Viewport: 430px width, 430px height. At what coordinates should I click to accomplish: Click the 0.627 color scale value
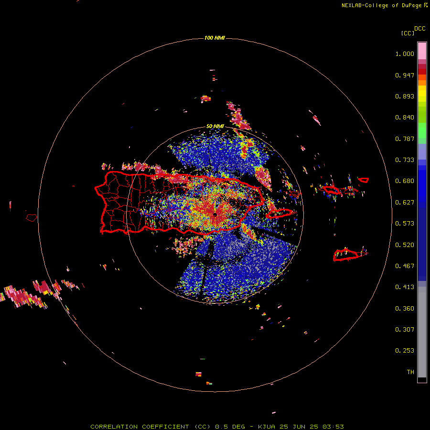(x=405, y=203)
